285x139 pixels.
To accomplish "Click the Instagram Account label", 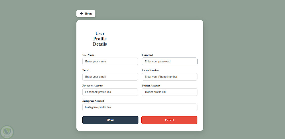I will tap(93, 101).
